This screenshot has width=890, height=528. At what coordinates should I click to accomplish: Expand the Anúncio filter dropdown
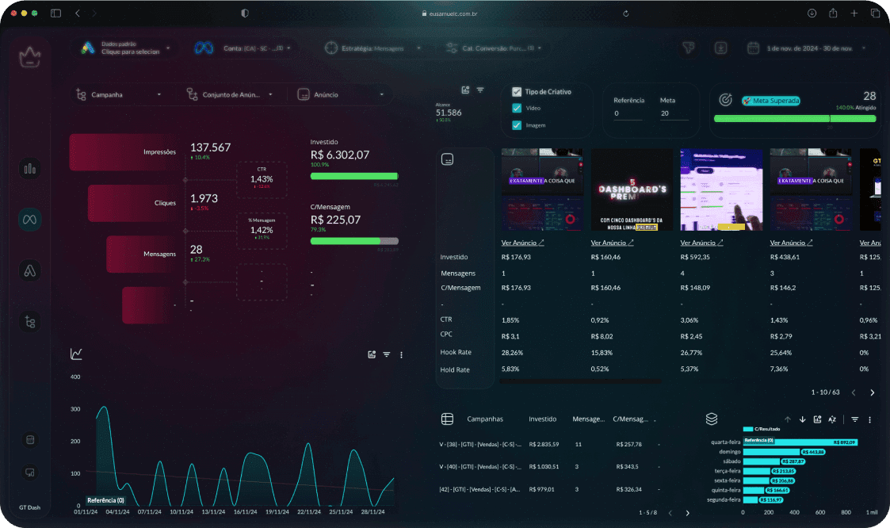pyautogui.click(x=342, y=95)
